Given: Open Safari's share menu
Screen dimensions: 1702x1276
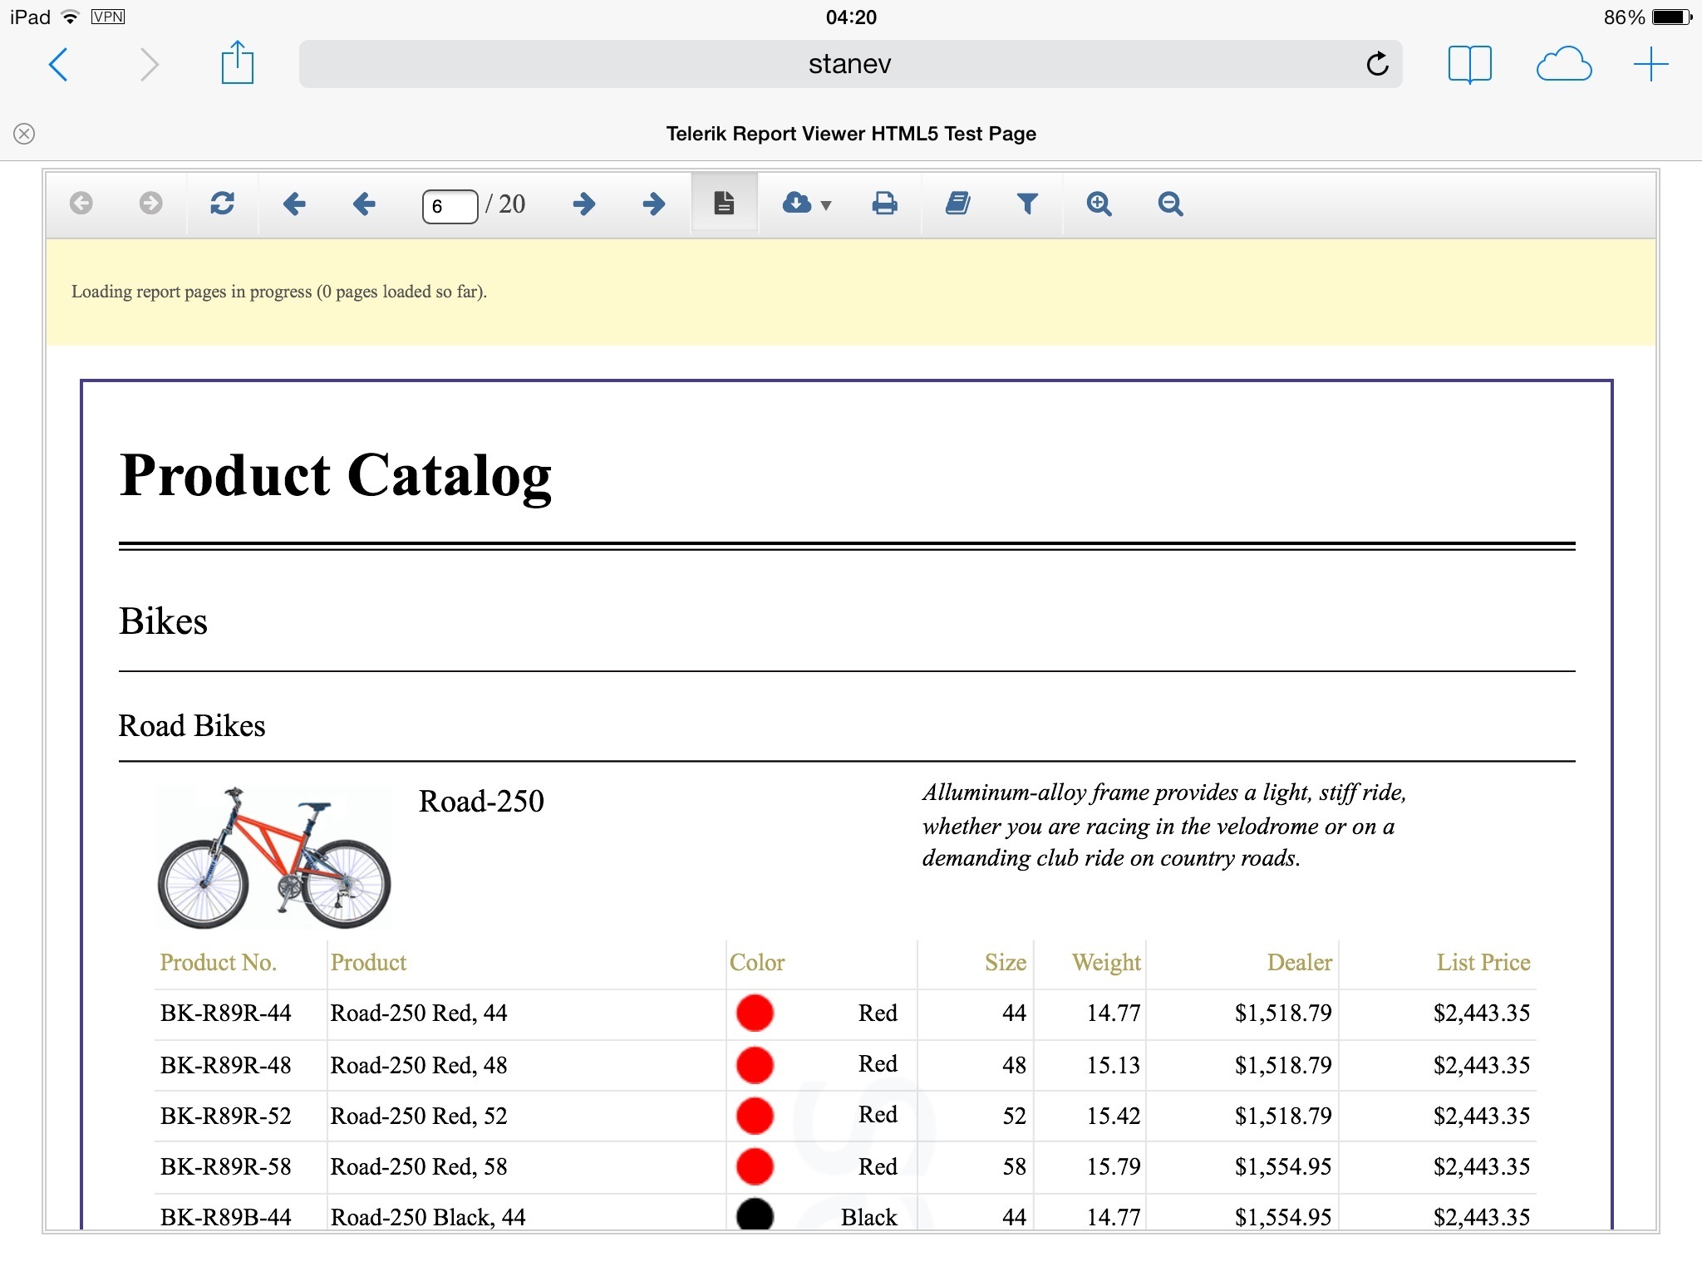Looking at the screenshot, I should point(237,63).
